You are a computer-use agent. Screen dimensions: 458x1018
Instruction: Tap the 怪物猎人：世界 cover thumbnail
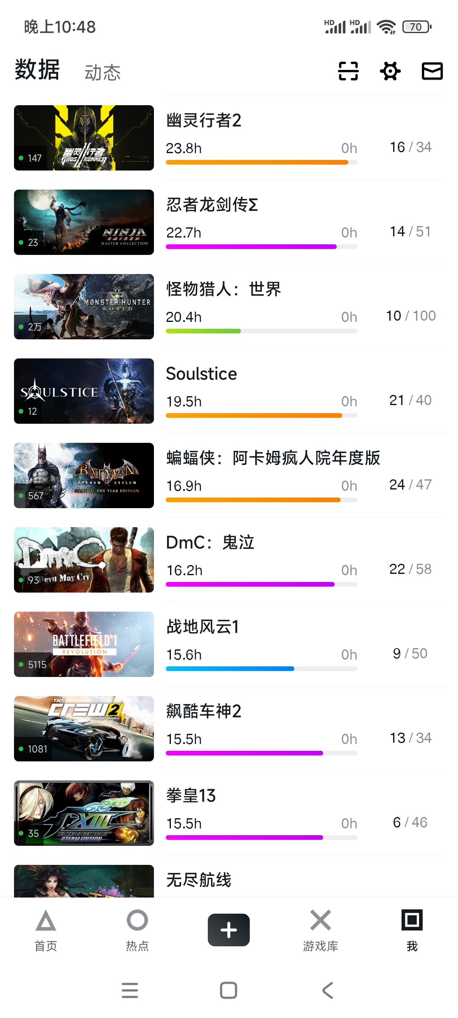point(84,307)
